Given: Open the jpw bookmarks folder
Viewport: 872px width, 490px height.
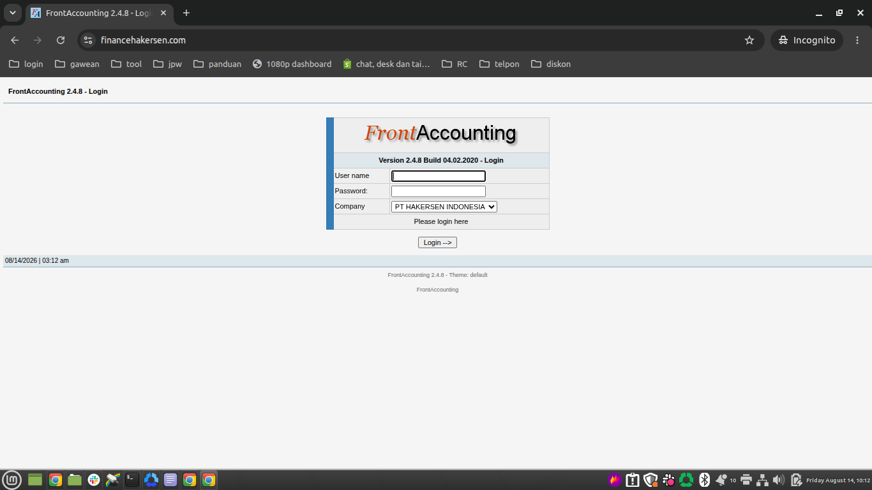Looking at the screenshot, I should tap(168, 64).
